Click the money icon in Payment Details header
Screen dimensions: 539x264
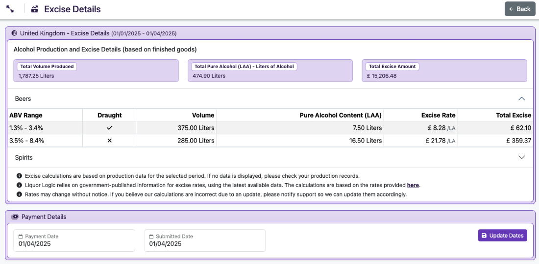pos(15,217)
